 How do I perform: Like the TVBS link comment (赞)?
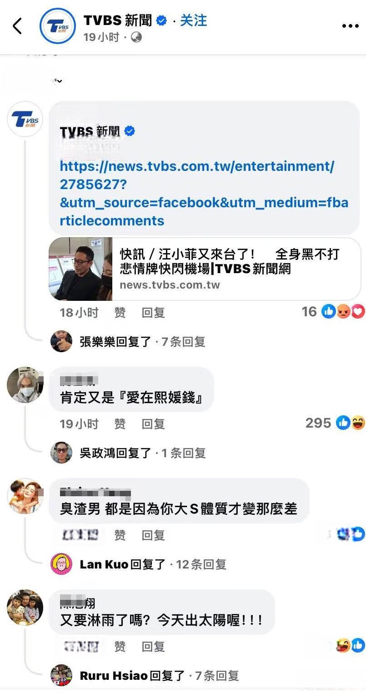pyautogui.click(x=120, y=313)
